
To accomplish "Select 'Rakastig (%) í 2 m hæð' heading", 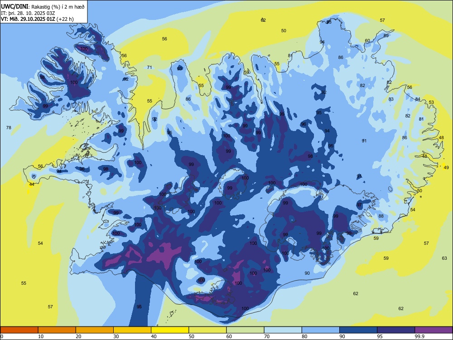I will [58, 7].
